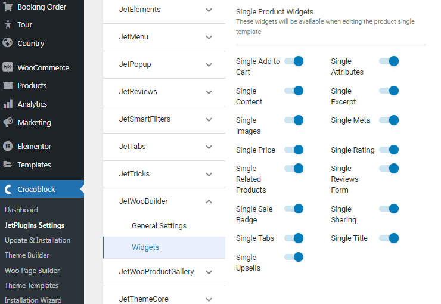Click the JetWooProductGallery section label

pos(156,272)
